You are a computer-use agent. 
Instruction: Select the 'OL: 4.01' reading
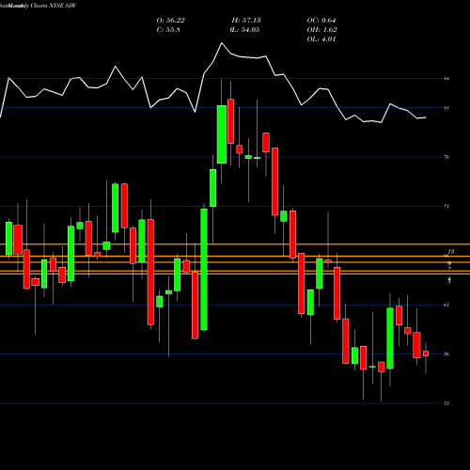tap(321, 39)
